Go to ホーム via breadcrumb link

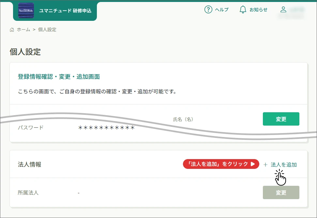tap(23, 30)
